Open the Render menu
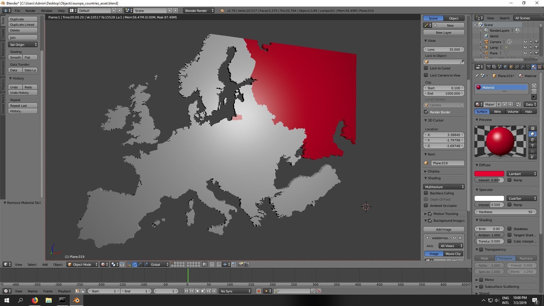This screenshot has height=306, width=544. pyautogui.click(x=30, y=10)
